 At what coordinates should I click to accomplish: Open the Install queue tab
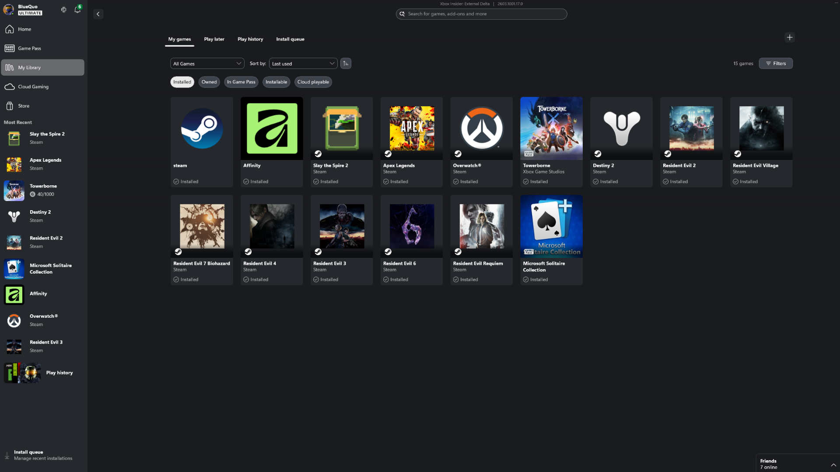point(290,39)
